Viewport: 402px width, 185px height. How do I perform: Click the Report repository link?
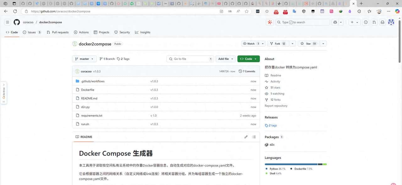[276, 106]
